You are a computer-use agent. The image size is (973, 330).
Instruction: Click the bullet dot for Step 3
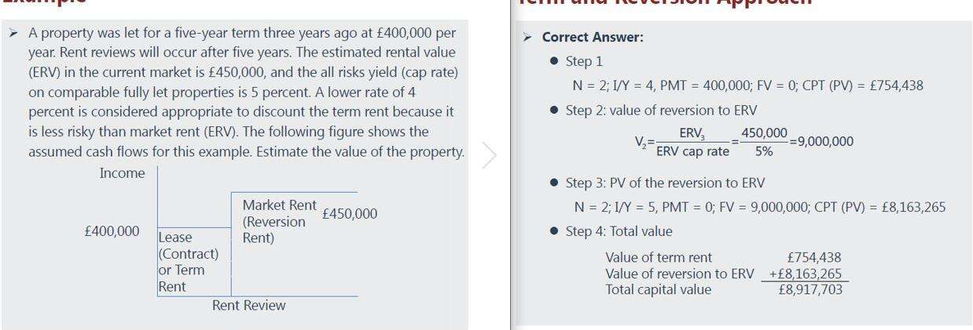coord(555,183)
